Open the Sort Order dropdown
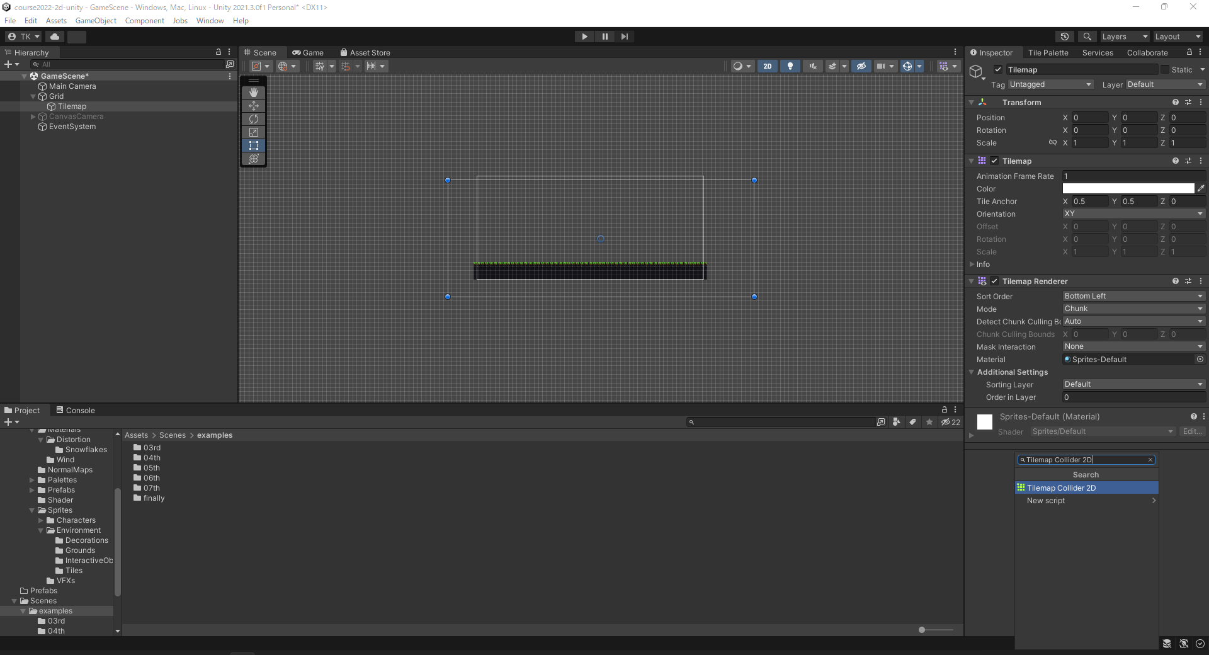Image resolution: width=1209 pixels, height=655 pixels. coord(1133,296)
